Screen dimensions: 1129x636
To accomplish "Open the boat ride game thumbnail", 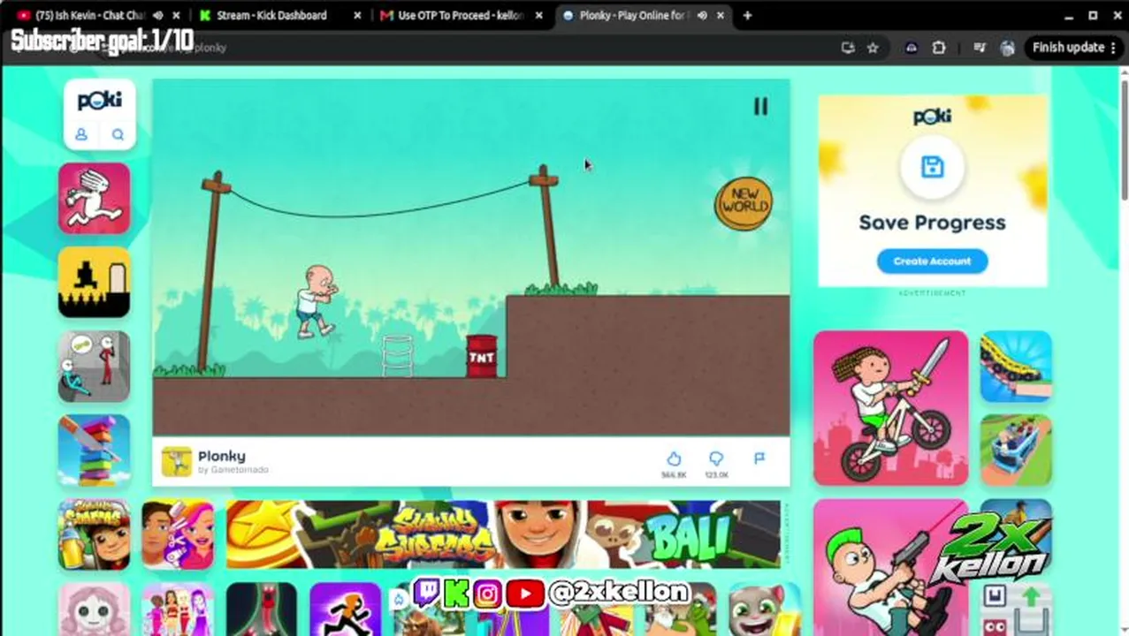I will 1016,450.
